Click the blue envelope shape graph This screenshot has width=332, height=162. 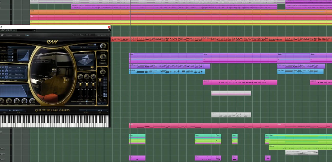[13, 91]
